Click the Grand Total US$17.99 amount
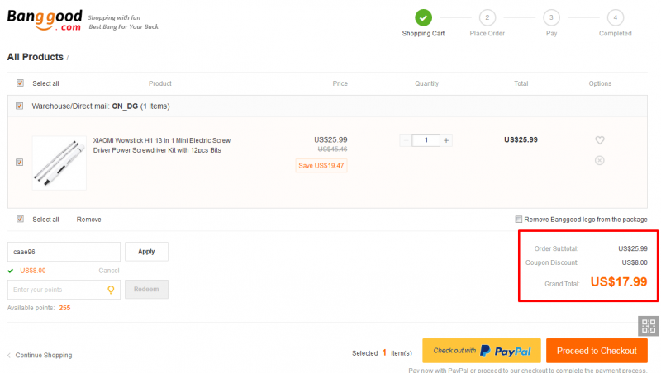 [x=618, y=281]
